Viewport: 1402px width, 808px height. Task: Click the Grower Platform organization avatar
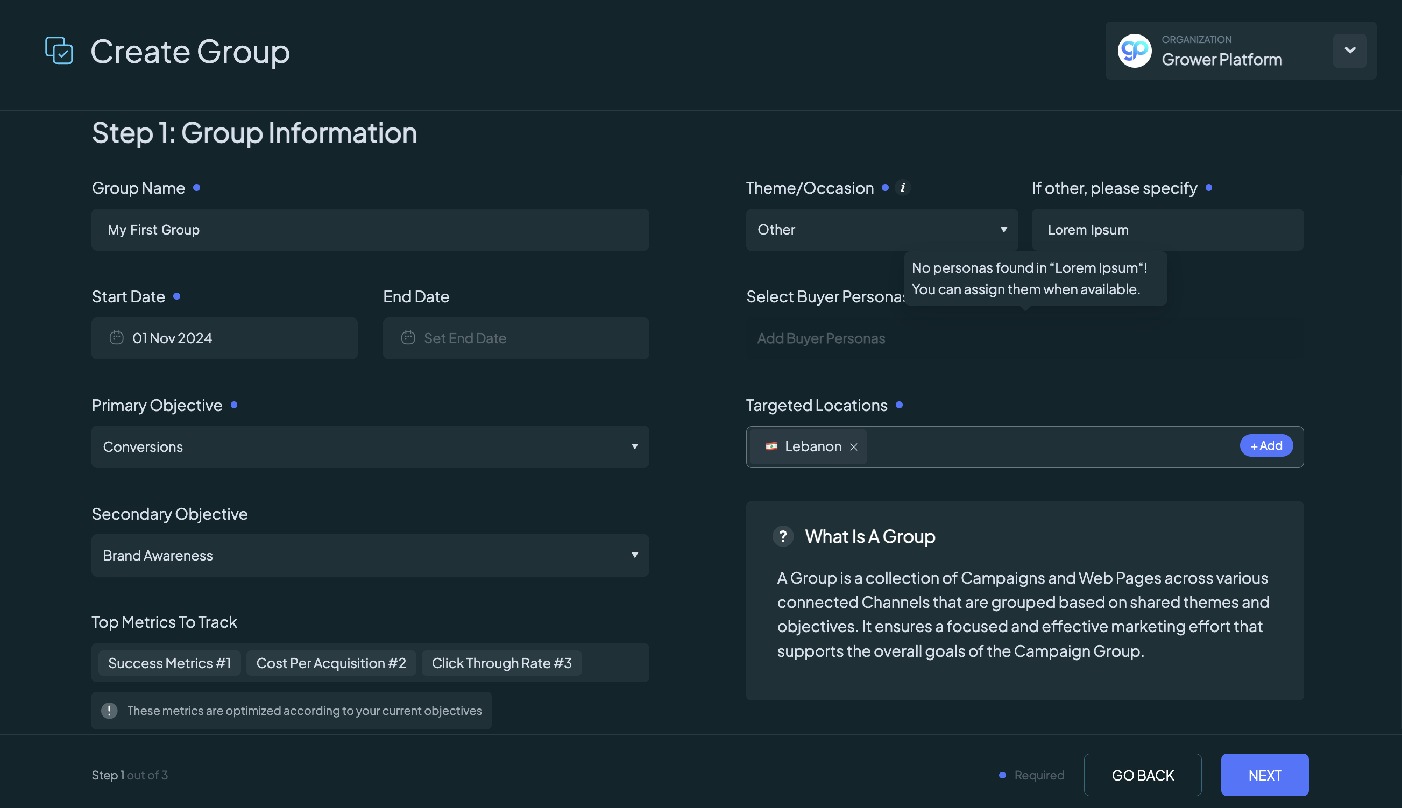tap(1134, 51)
